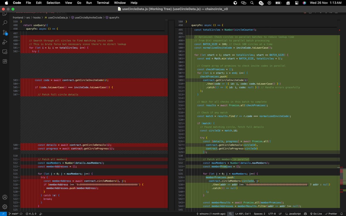Click useCircleByInviteCode breadcrumb symbol
The image size is (346, 216).
point(86,18)
